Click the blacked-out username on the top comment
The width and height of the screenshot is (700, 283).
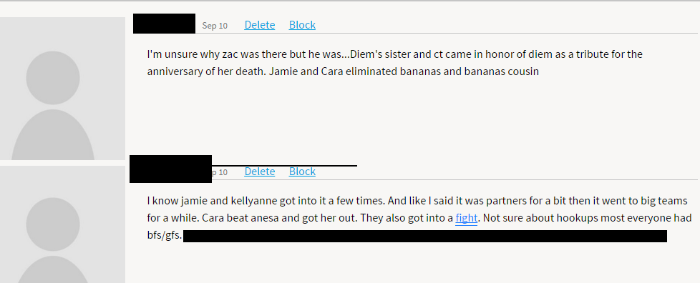click(x=165, y=24)
